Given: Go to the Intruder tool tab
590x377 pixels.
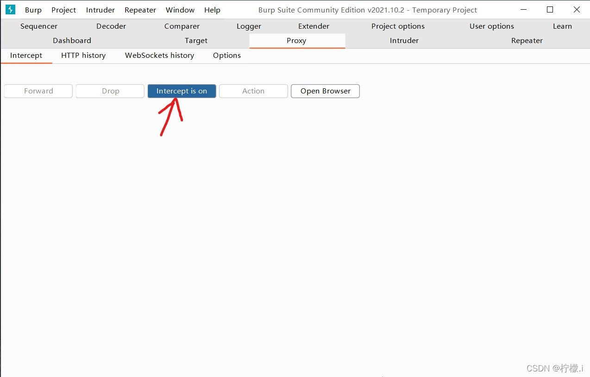Looking at the screenshot, I should [x=404, y=41].
